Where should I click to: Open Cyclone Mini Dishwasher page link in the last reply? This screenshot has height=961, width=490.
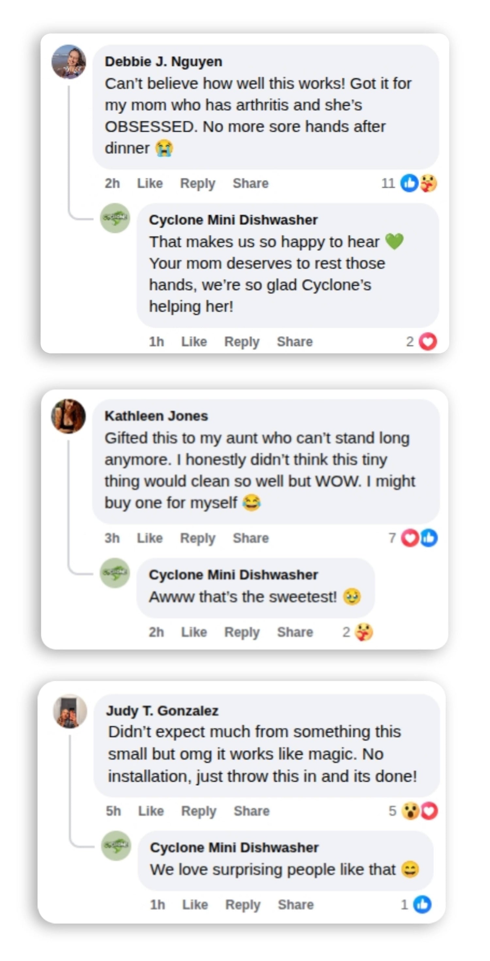pyautogui.click(x=234, y=847)
